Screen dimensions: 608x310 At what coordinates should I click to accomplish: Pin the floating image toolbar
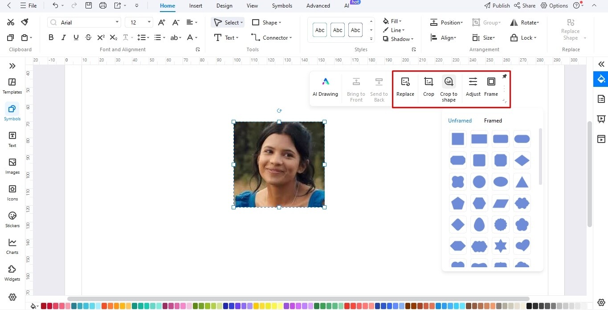pos(505,76)
